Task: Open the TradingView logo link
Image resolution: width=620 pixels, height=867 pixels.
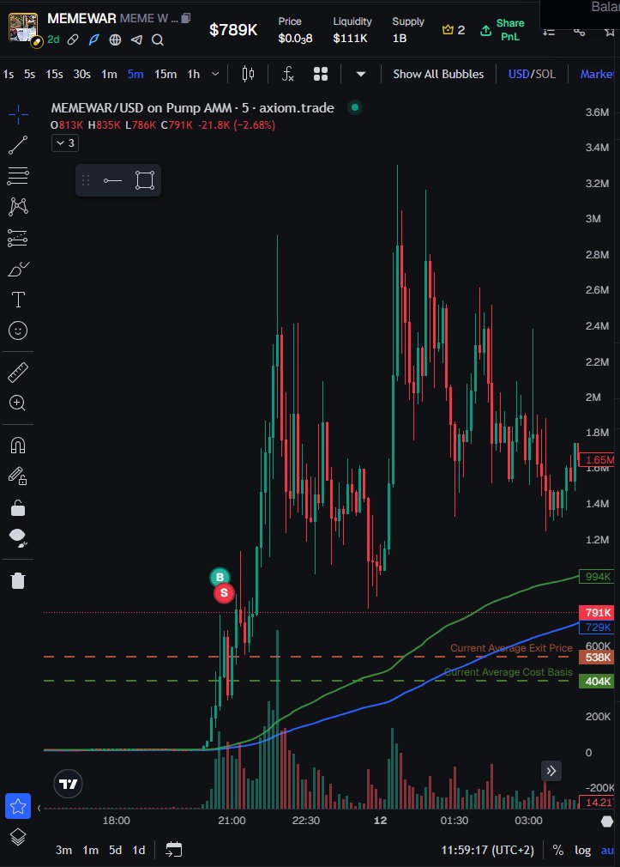Action: click(68, 784)
